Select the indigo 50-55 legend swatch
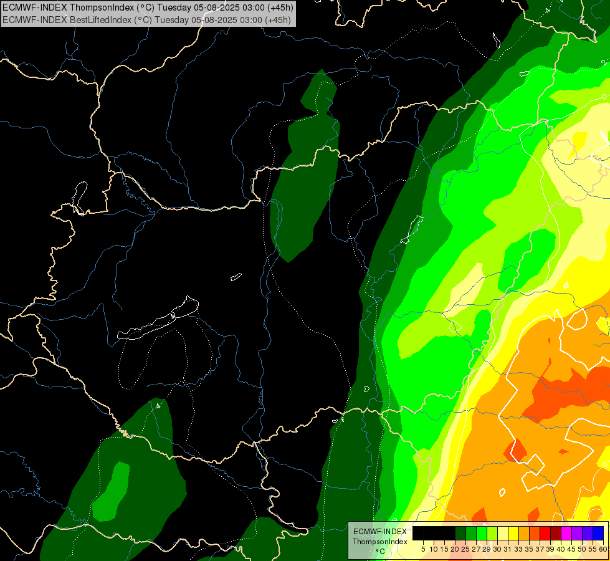 (x=588, y=533)
